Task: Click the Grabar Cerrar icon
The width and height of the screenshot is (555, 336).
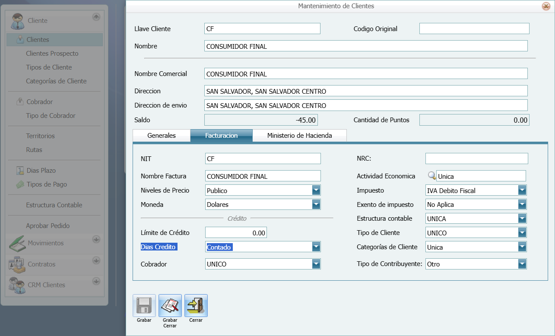Action: click(170, 305)
